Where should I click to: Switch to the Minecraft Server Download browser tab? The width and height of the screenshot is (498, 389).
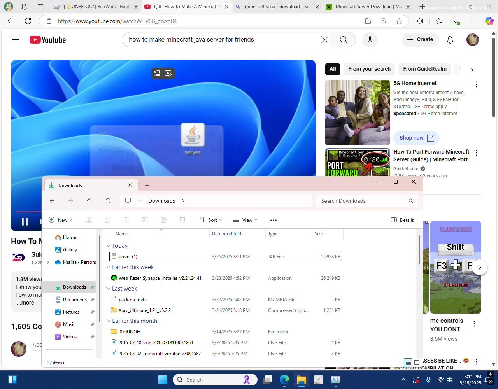(x=368, y=7)
